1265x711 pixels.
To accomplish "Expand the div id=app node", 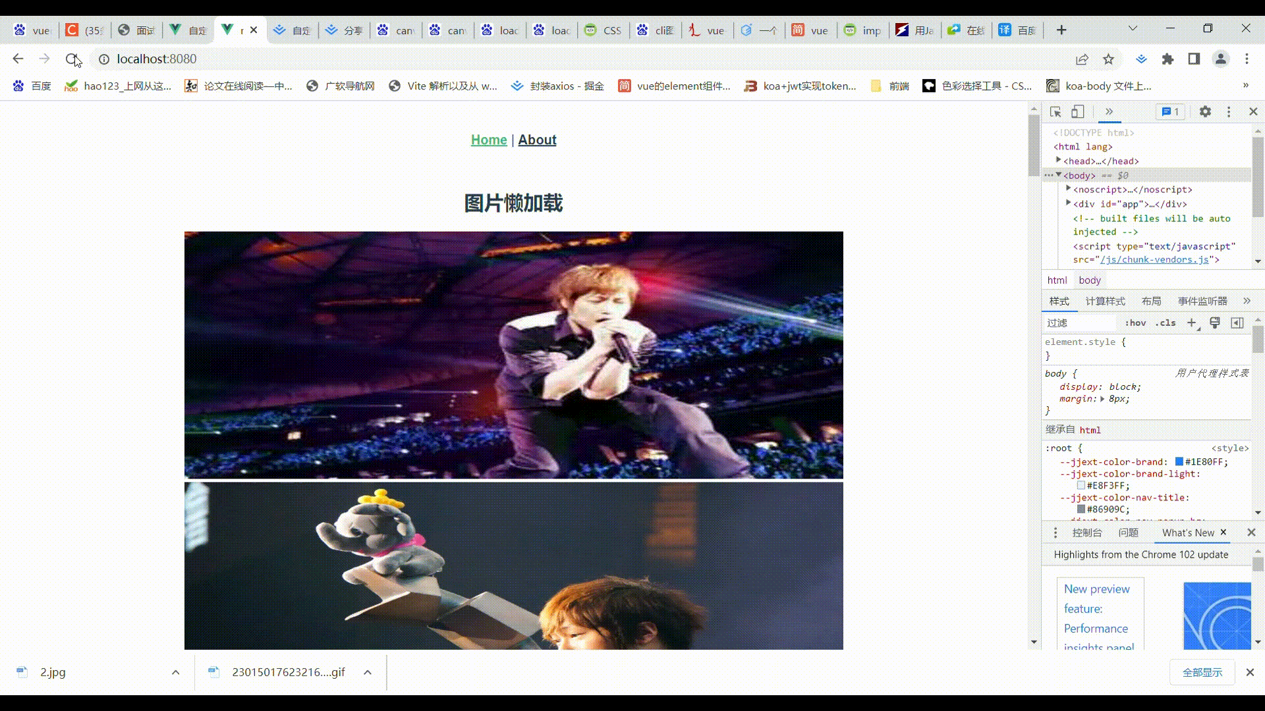I will tap(1068, 203).
